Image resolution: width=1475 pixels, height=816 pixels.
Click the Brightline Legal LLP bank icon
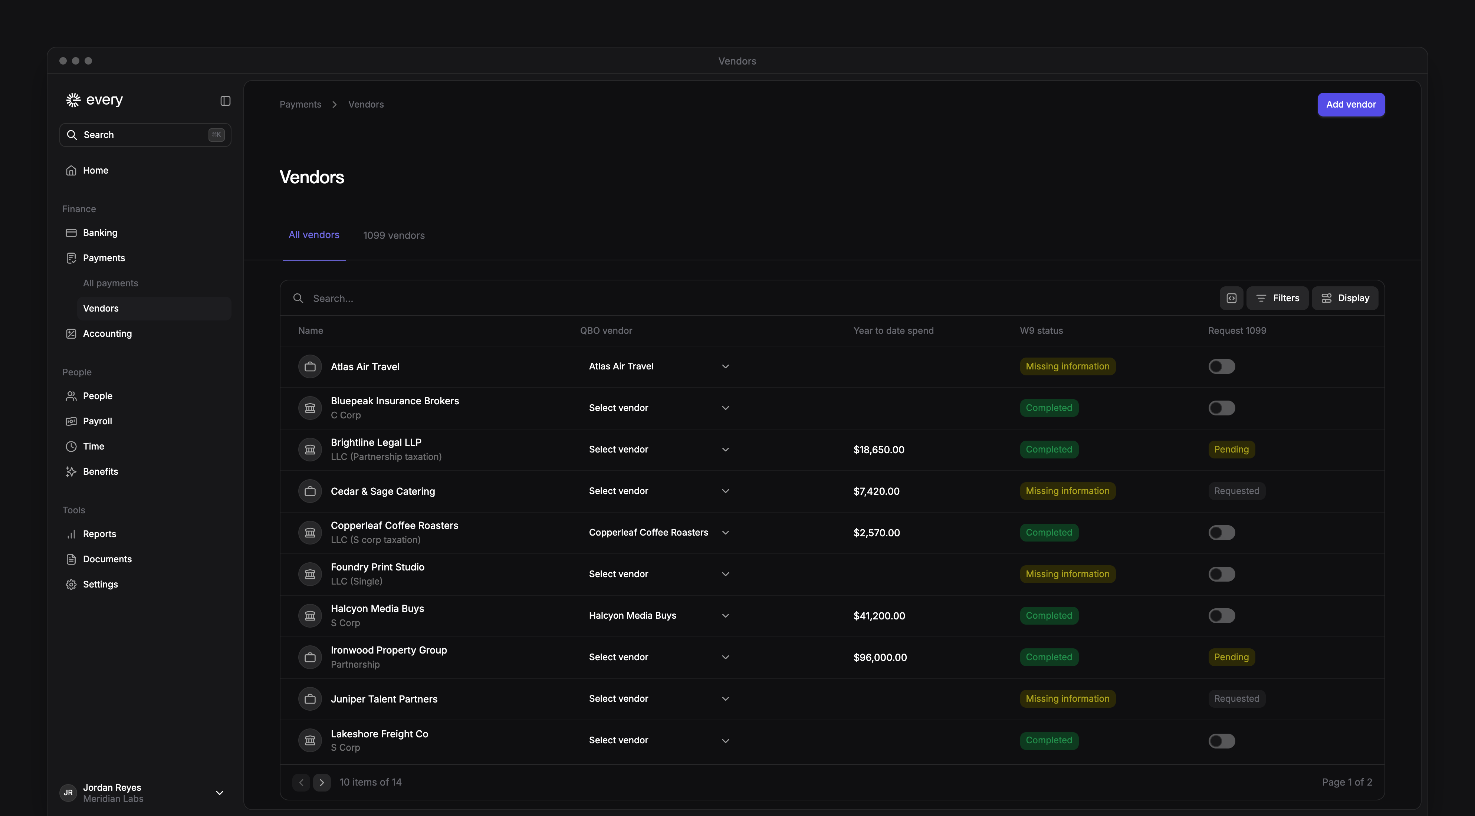click(x=310, y=450)
